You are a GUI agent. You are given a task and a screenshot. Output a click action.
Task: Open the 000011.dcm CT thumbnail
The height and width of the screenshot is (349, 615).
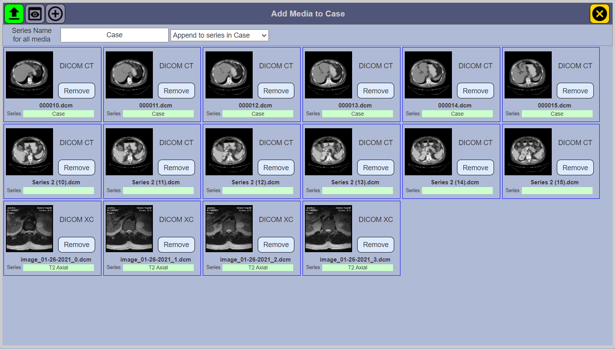tap(129, 75)
